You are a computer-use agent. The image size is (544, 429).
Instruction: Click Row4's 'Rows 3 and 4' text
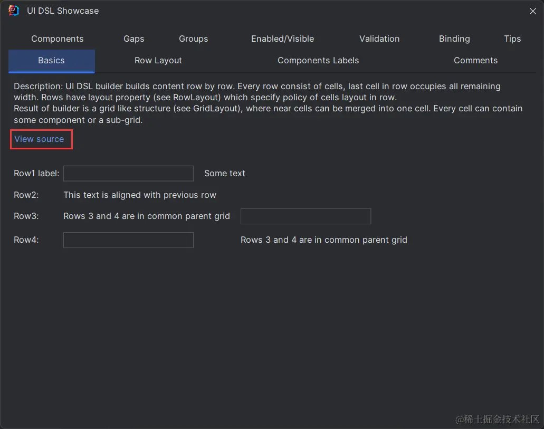pos(323,240)
